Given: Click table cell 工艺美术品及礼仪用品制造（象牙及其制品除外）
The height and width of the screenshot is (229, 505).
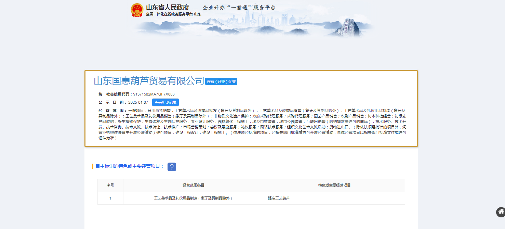Looking at the screenshot, I should [194, 198].
